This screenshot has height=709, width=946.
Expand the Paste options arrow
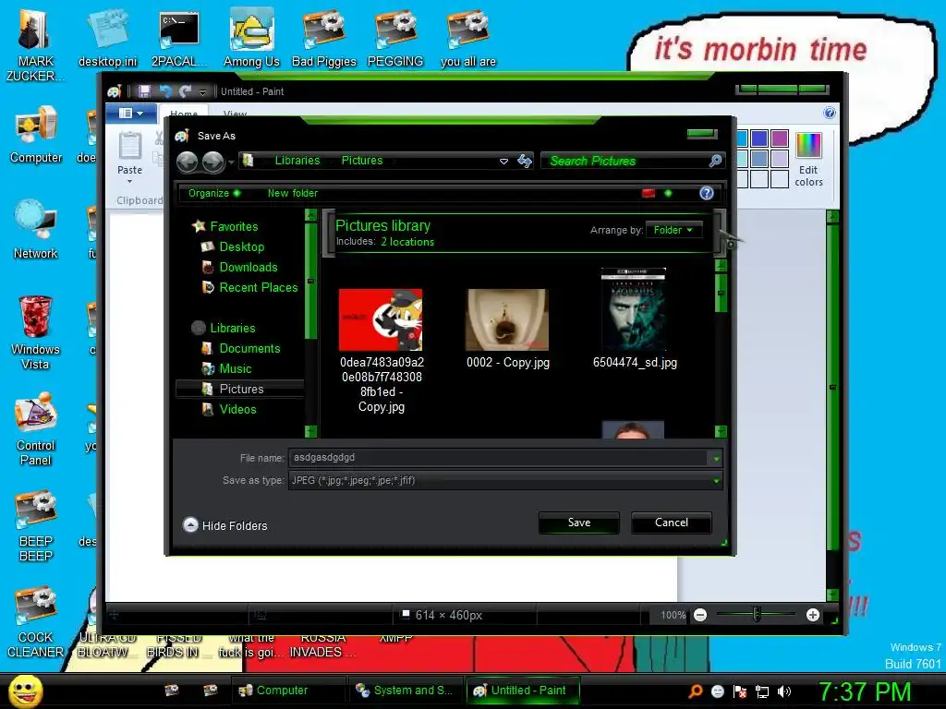129,180
